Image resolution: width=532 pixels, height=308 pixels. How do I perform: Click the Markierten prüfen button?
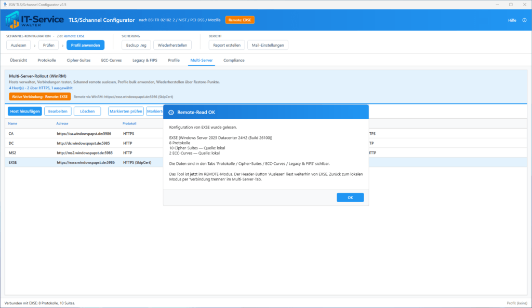tap(126, 111)
